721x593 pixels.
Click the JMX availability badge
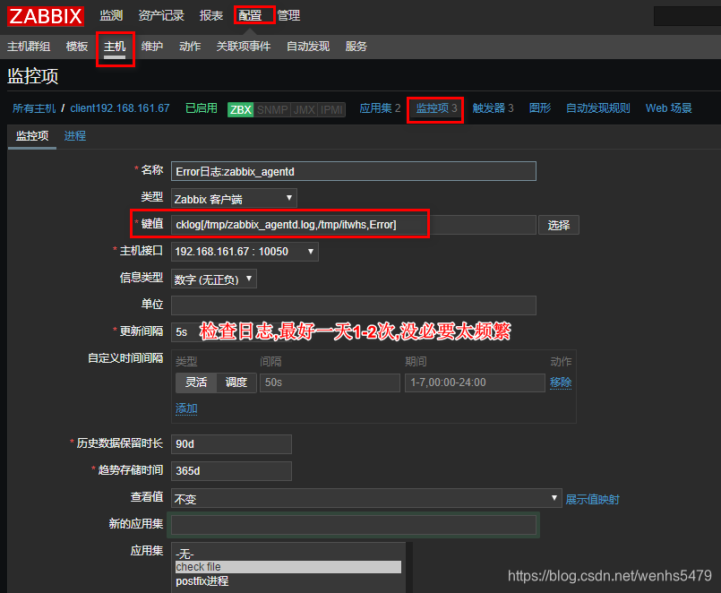coord(304,109)
